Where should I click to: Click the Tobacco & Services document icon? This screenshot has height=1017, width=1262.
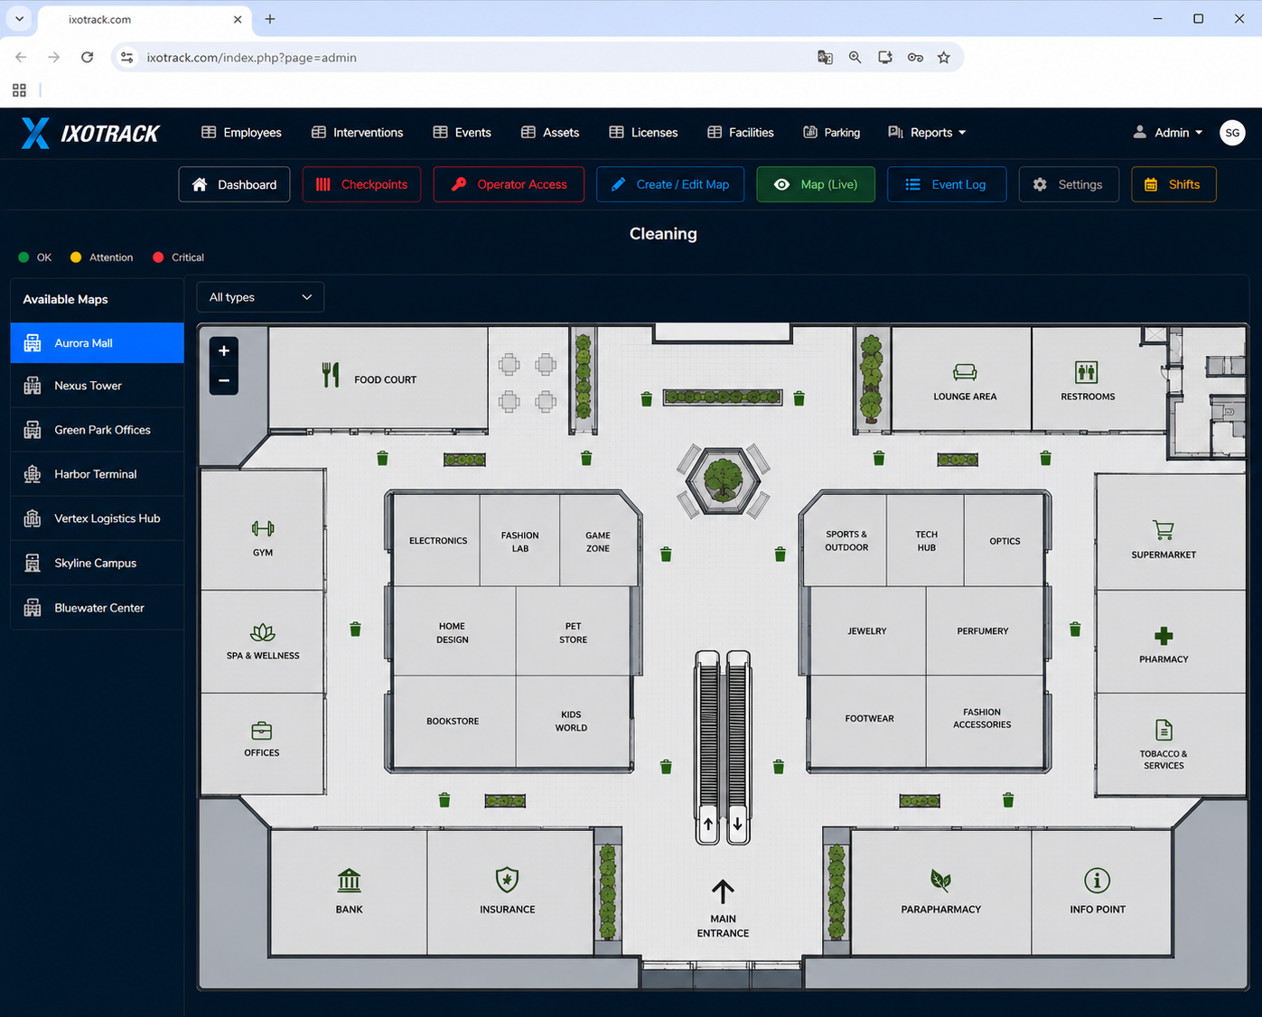[x=1164, y=730]
